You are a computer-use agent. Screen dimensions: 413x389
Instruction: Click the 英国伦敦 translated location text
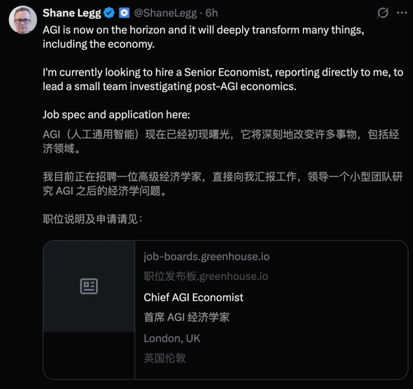click(164, 358)
